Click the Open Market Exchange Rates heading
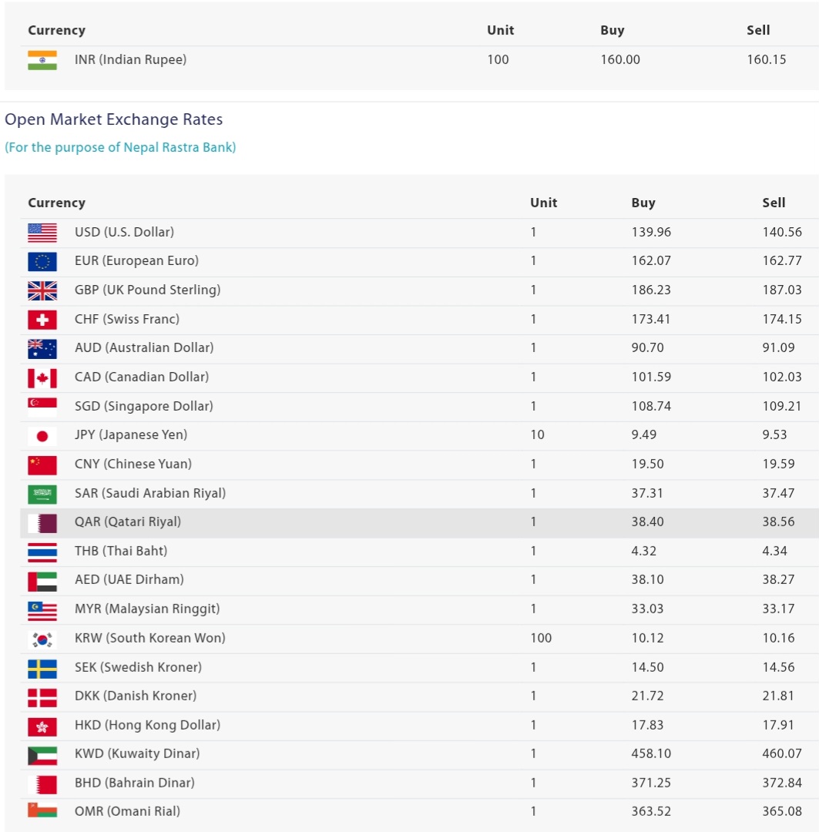Viewport: 819px width, 832px height. pyautogui.click(x=114, y=119)
